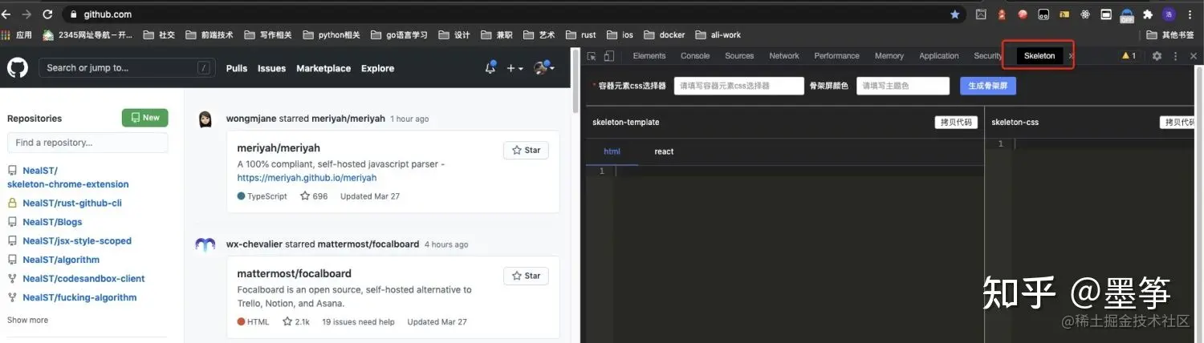
Task: Switch to the Performance DevTools tab
Action: coord(836,56)
